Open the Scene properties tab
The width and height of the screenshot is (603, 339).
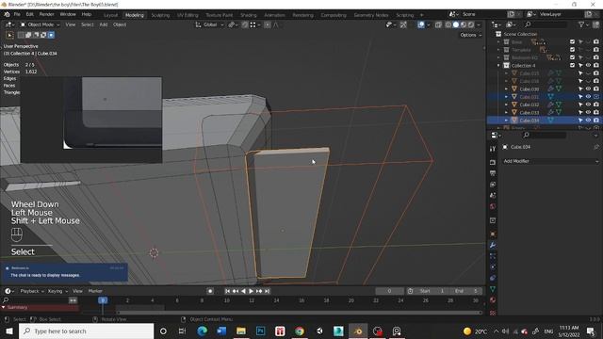[493, 195]
